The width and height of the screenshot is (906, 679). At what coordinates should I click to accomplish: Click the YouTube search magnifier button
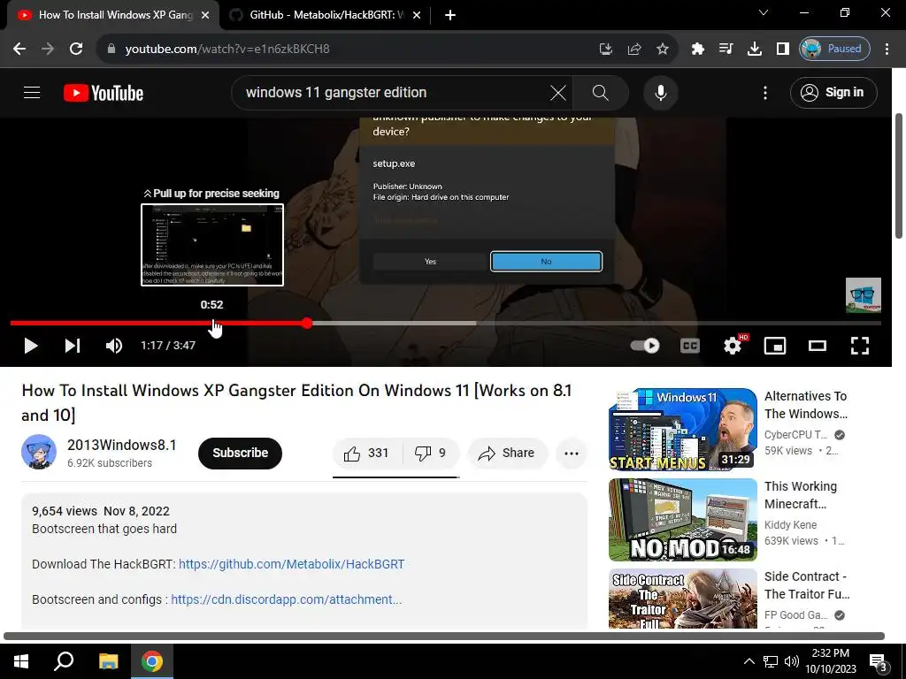(601, 92)
